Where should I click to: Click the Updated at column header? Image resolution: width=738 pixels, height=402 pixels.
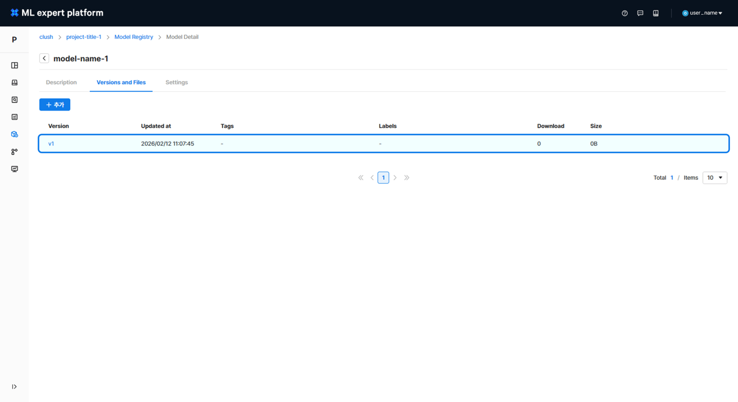(156, 126)
